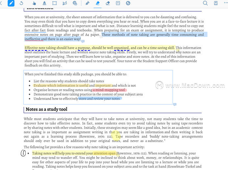Screen dimensions: 228x170
Task: Select the freeform polygon shape tool
Action: tap(65, 3)
